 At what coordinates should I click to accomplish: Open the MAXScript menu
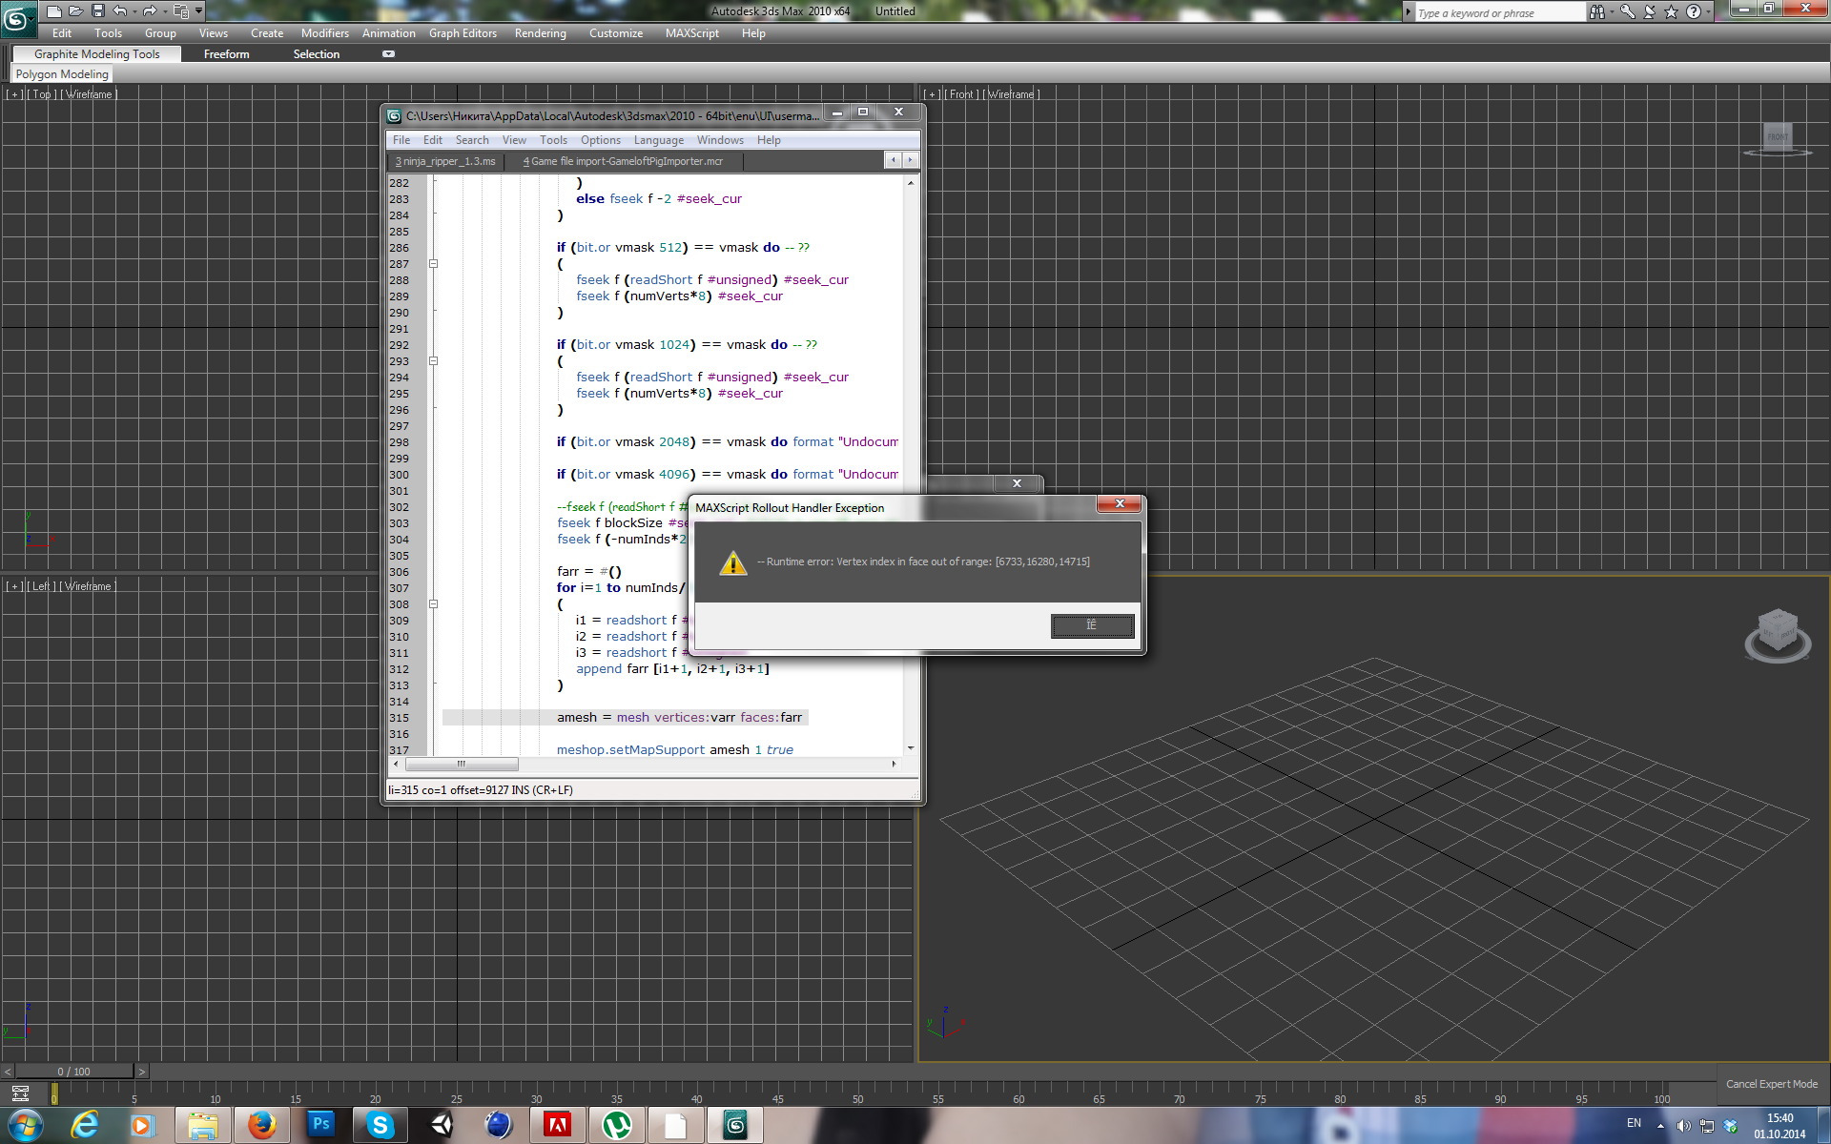point(691,33)
